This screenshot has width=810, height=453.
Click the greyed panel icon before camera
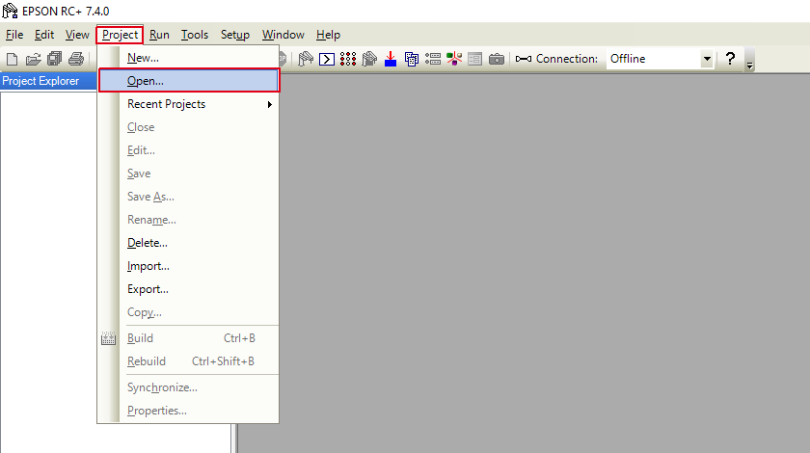(474, 59)
